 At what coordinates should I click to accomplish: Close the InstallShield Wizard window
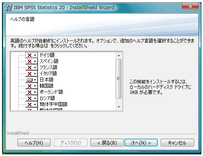coord(190,6)
